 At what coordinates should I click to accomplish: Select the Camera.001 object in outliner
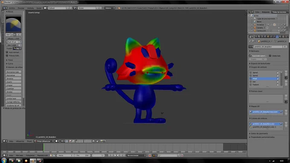pos(261,31)
